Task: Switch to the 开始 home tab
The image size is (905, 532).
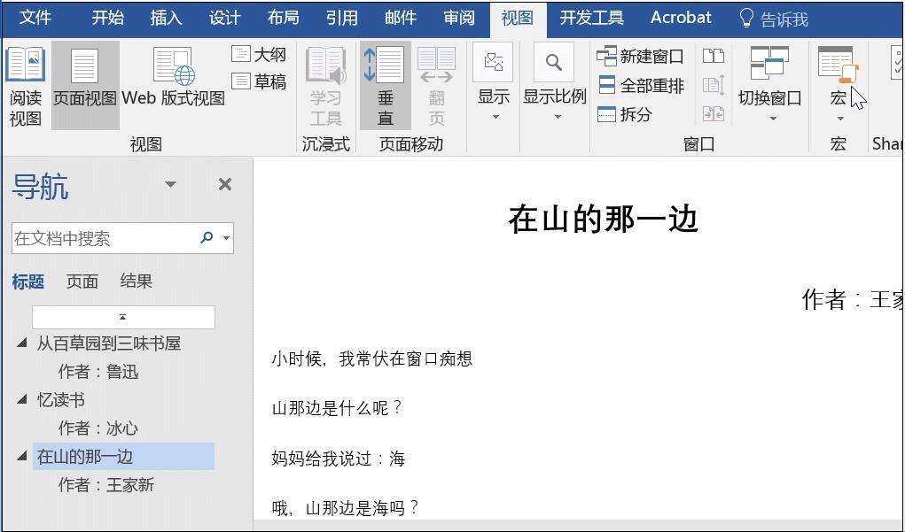Action: coord(107,18)
